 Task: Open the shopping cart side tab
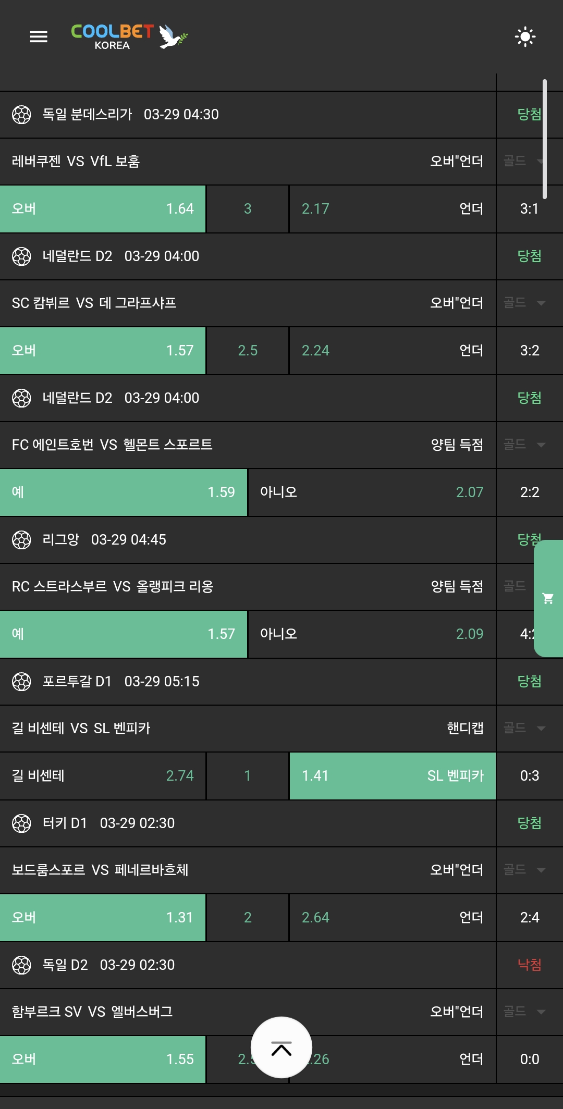(548, 598)
